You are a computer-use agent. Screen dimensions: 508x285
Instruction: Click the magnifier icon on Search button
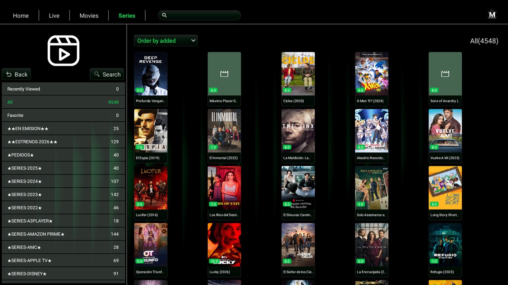pyautogui.click(x=97, y=74)
